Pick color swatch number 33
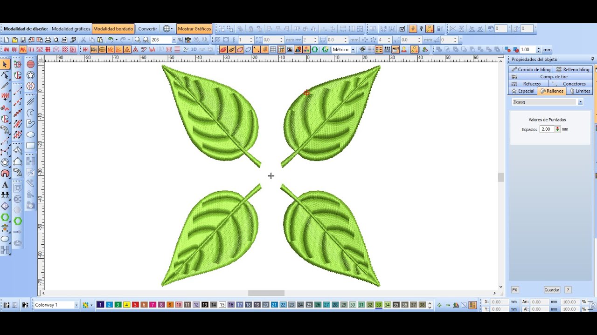Image resolution: width=597 pixels, height=335 pixels. coord(379,305)
